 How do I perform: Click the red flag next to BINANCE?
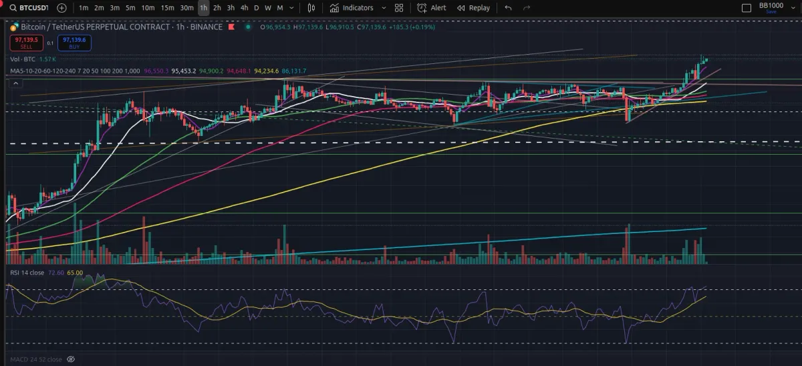tap(231, 27)
